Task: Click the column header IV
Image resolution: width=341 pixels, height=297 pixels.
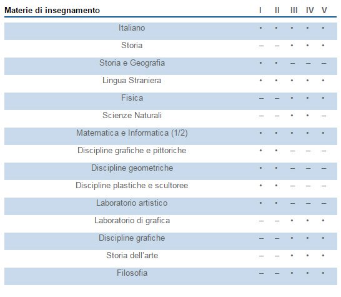Action: click(x=310, y=10)
